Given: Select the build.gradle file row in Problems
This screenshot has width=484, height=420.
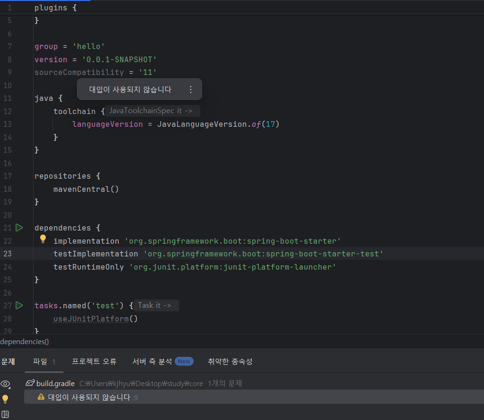Looking at the screenshot, I should click(254, 383).
